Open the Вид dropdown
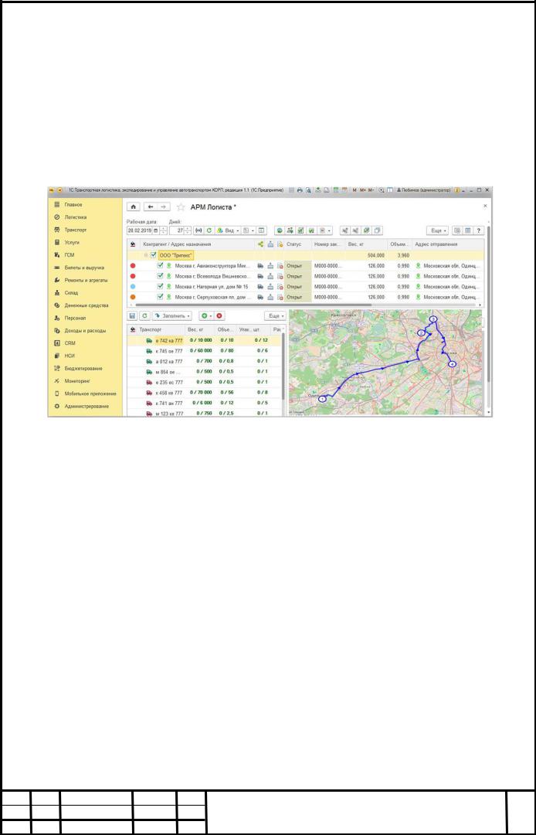The image size is (536, 835). 228,230
